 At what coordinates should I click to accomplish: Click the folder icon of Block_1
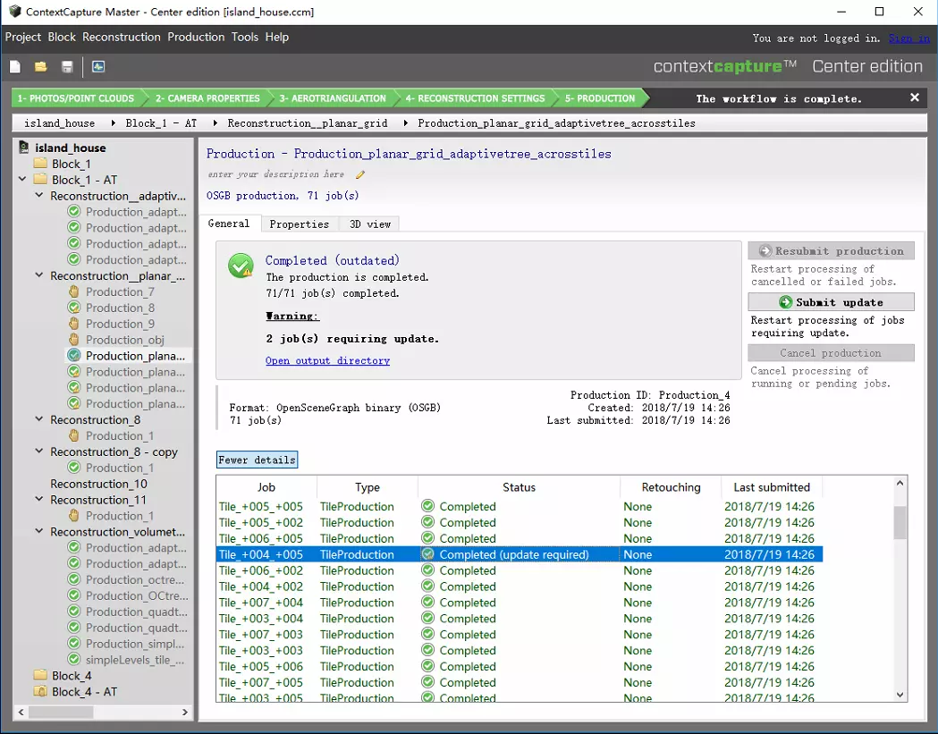[40, 164]
